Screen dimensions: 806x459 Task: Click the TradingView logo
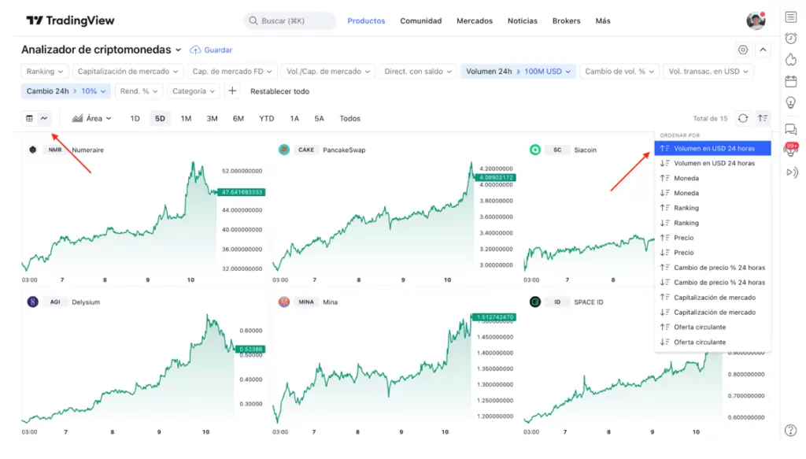click(x=70, y=20)
